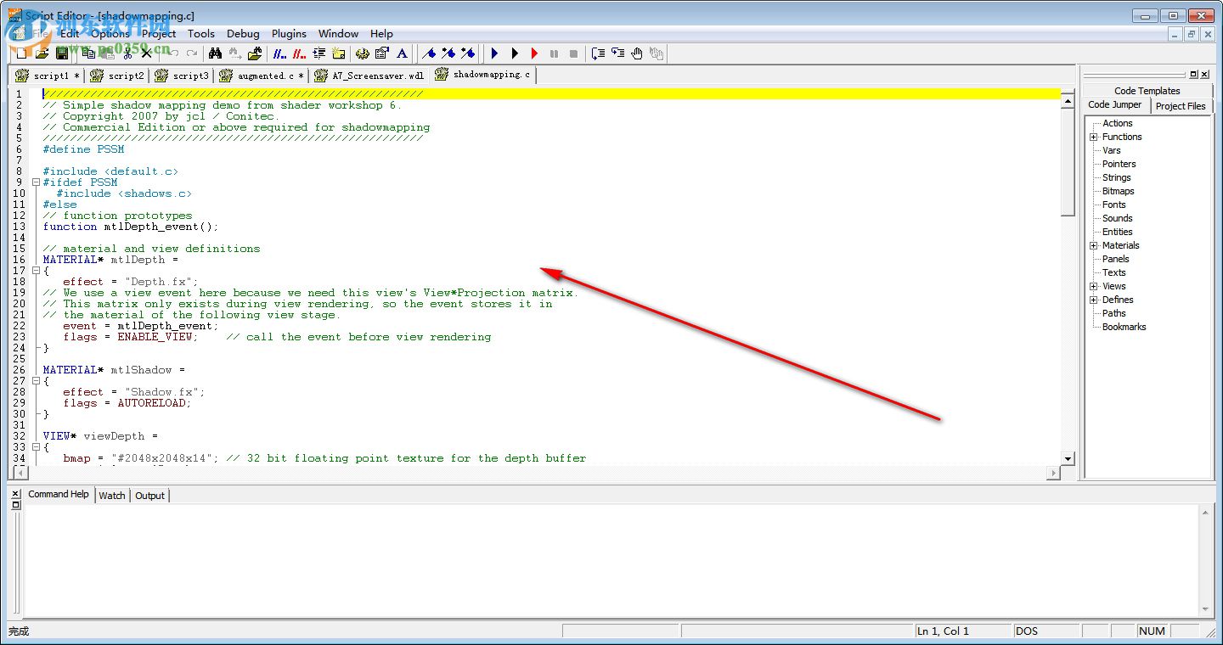Collapse the viewDepth block fold marker

36,447
